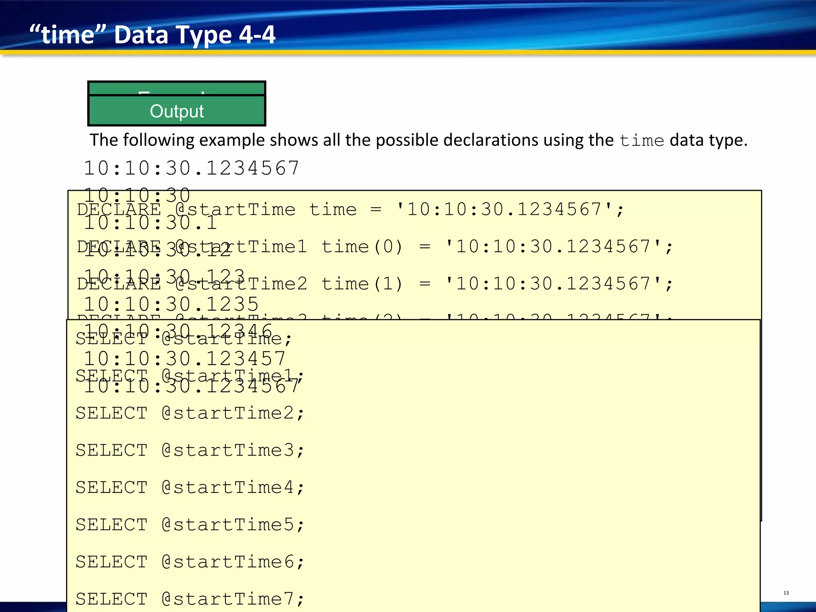Click the SELECT @startTime; line
The width and height of the screenshot is (816, 612).
(x=184, y=339)
